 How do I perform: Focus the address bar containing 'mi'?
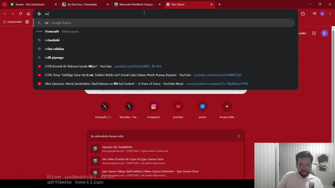coord(165,14)
